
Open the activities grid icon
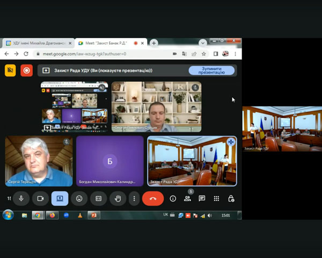216,198
